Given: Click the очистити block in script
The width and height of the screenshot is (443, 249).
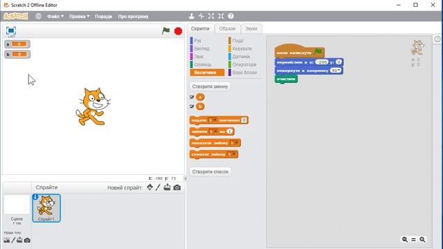Looking at the screenshot, I should (286, 79).
